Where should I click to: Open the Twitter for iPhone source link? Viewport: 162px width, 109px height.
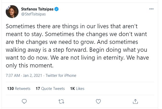61,76
